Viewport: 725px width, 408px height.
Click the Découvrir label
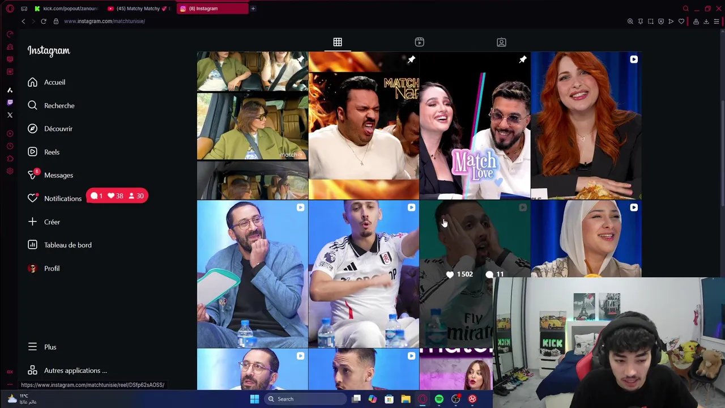tap(58, 129)
